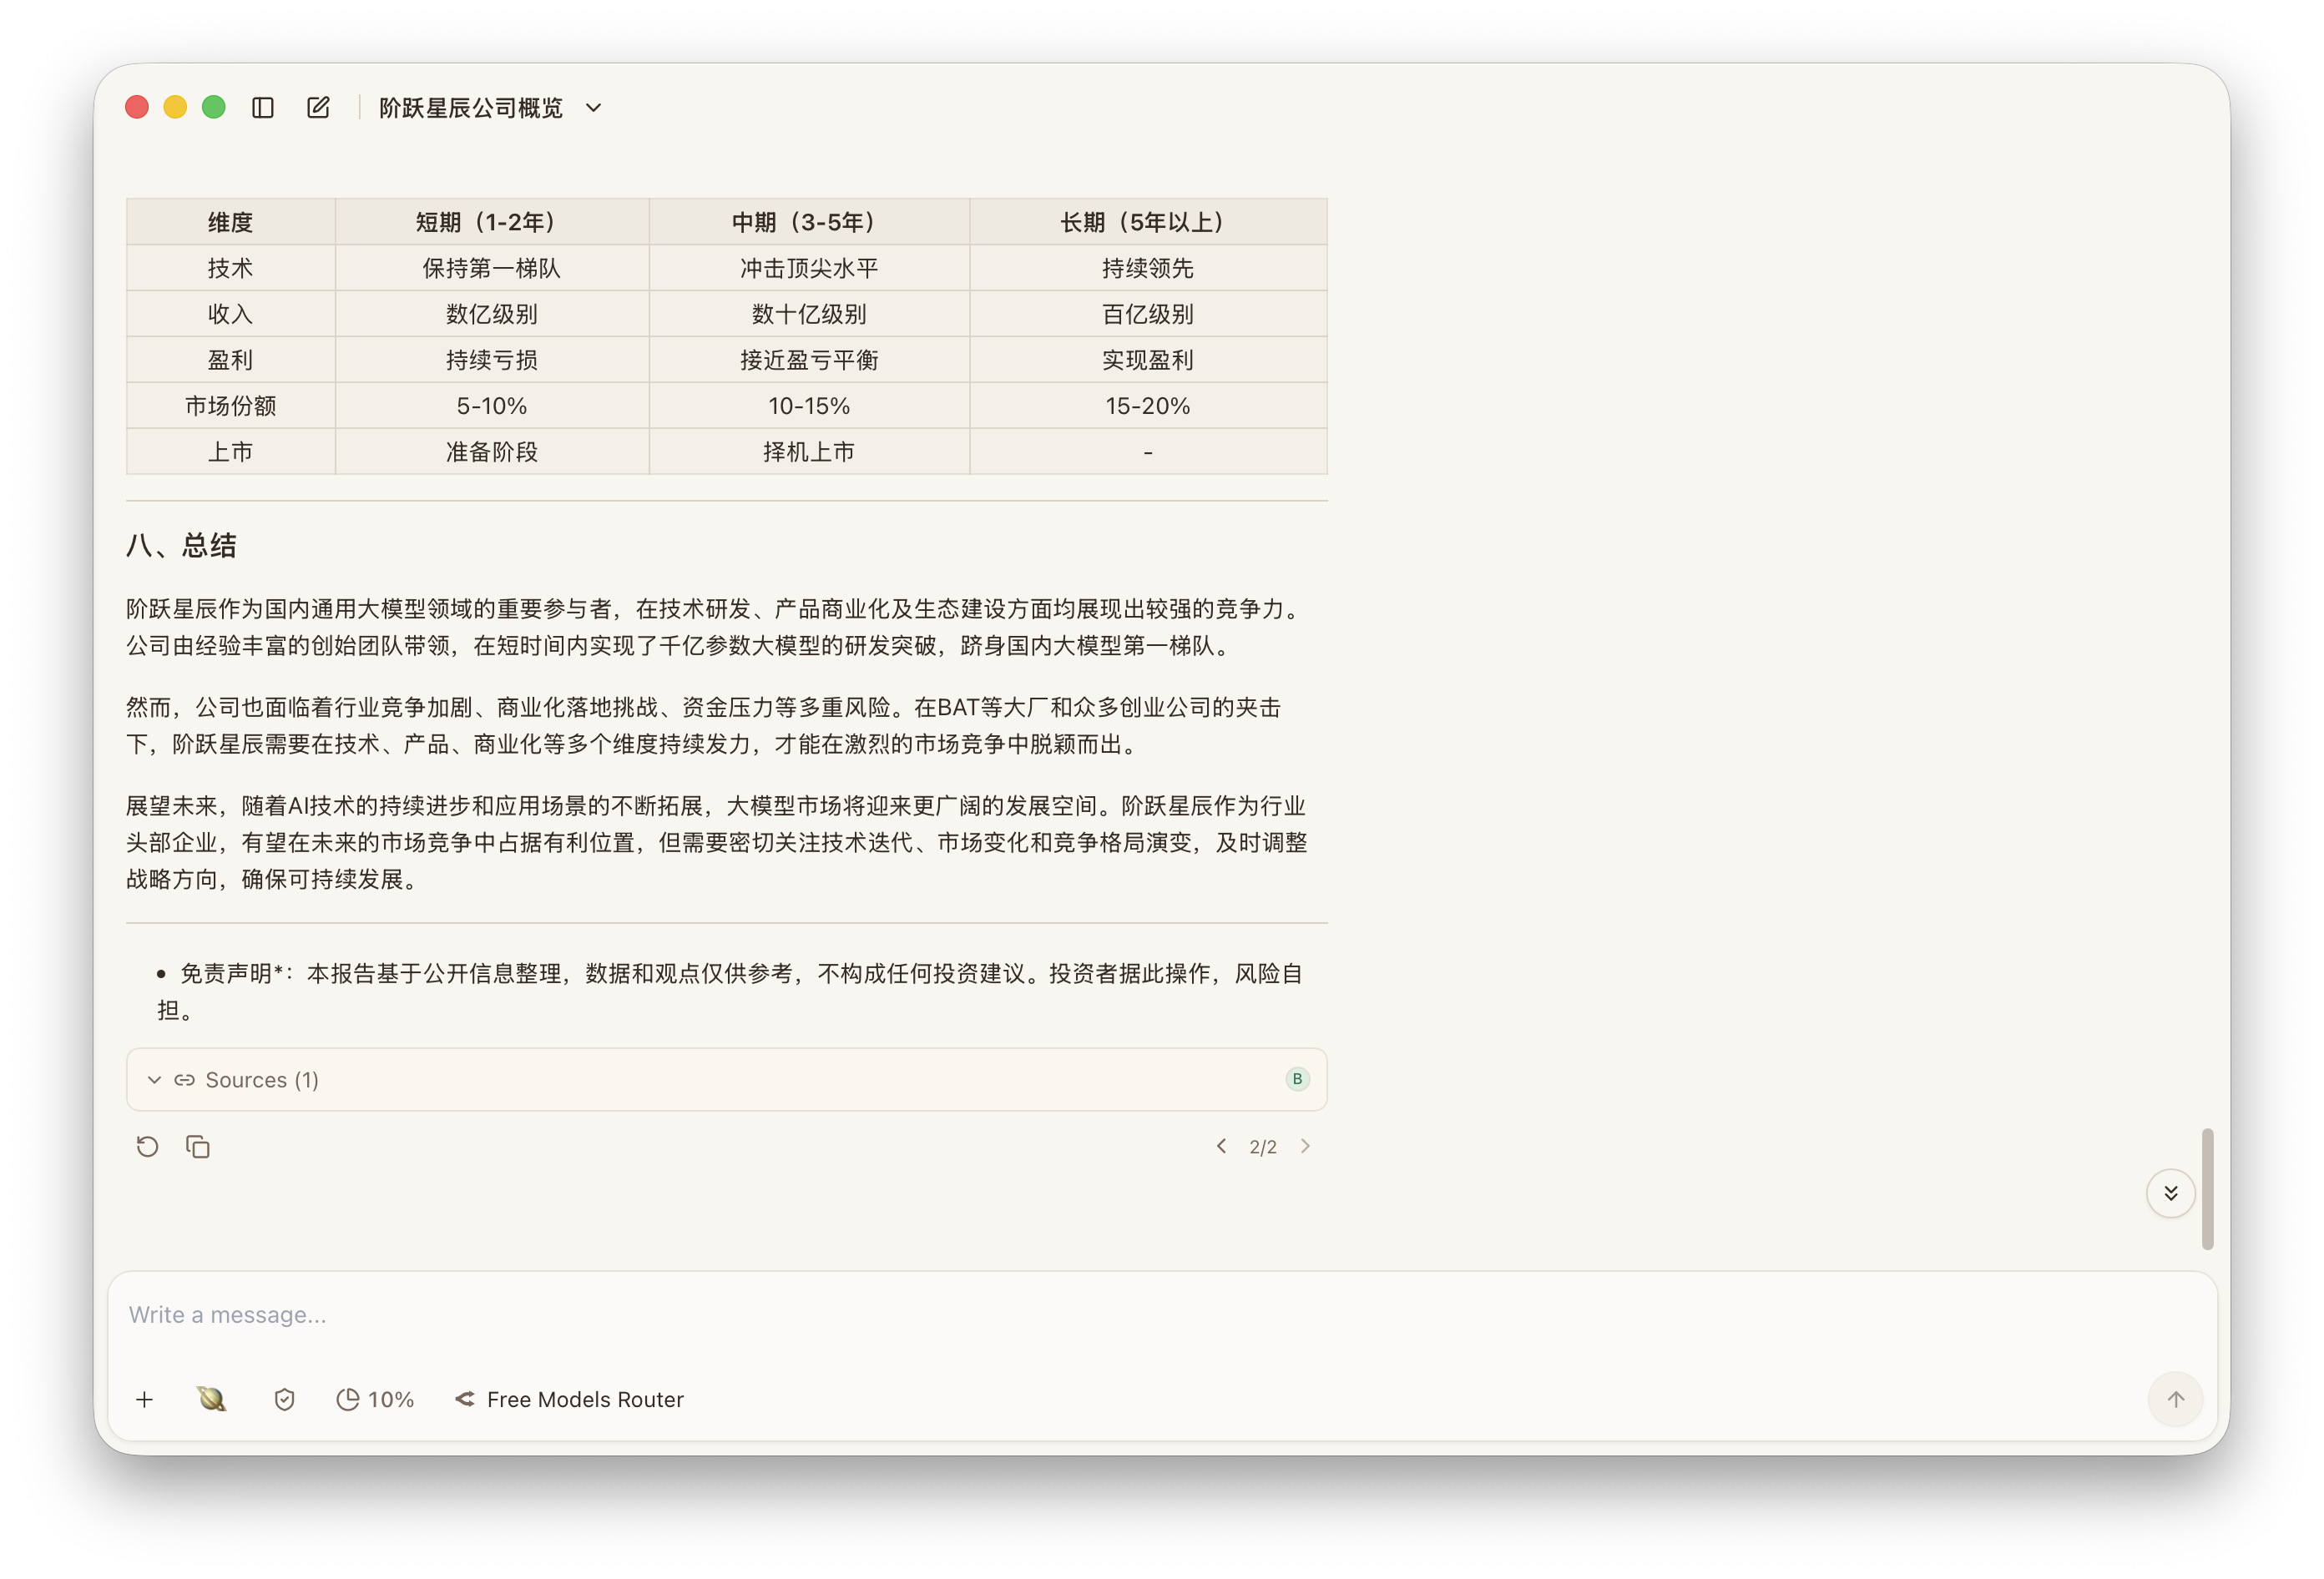Open the Free Models Router model selector
2324x1579 pixels.
[569, 1399]
